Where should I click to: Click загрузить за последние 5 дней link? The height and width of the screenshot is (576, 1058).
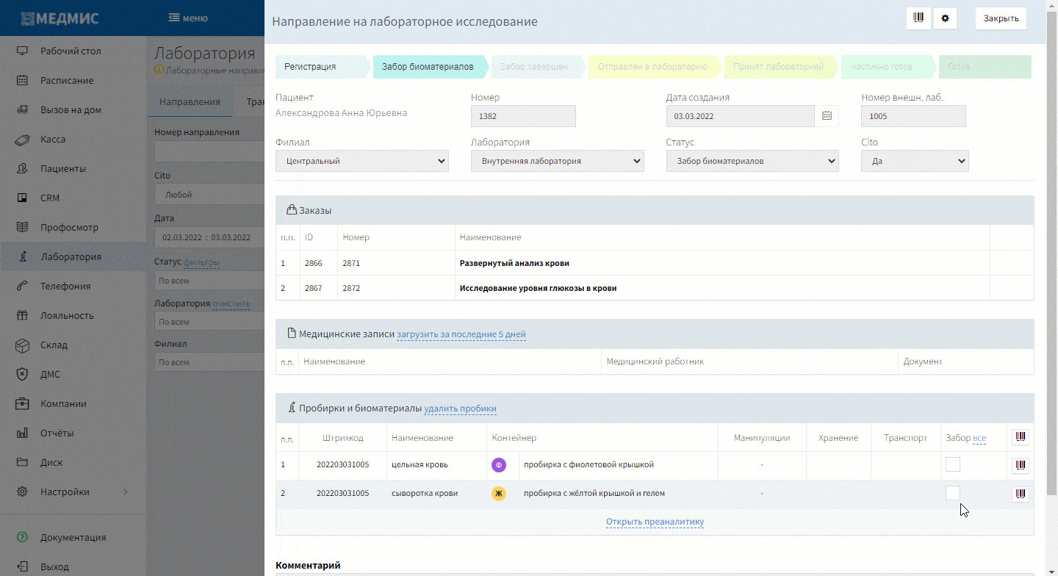coord(461,334)
